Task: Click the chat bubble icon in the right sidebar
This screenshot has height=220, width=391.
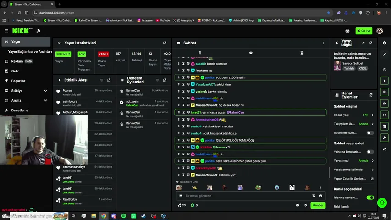Action: (385, 104)
